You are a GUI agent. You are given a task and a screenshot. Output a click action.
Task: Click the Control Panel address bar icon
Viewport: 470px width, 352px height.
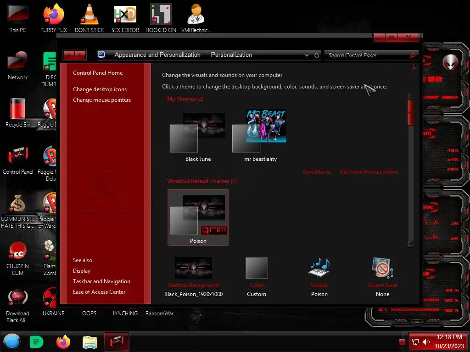[x=101, y=55]
